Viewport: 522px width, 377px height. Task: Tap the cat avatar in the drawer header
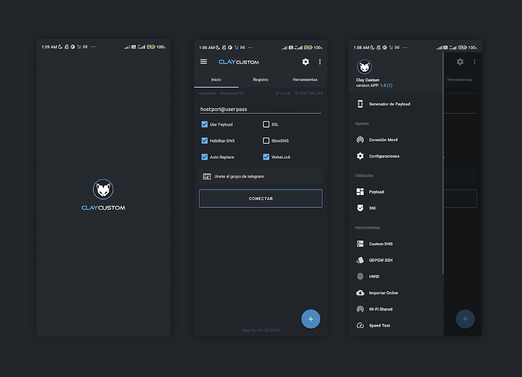click(365, 67)
